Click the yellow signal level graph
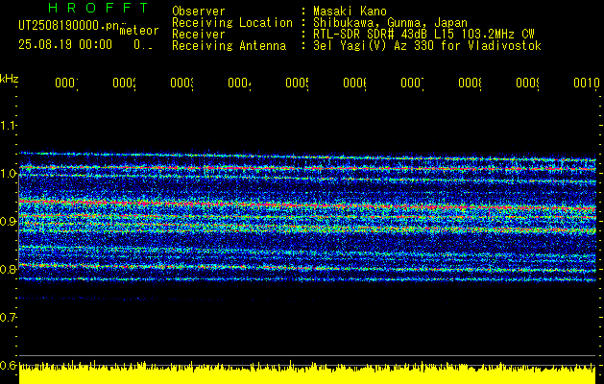This screenshot has width=604, height=384. click(307, 372)
